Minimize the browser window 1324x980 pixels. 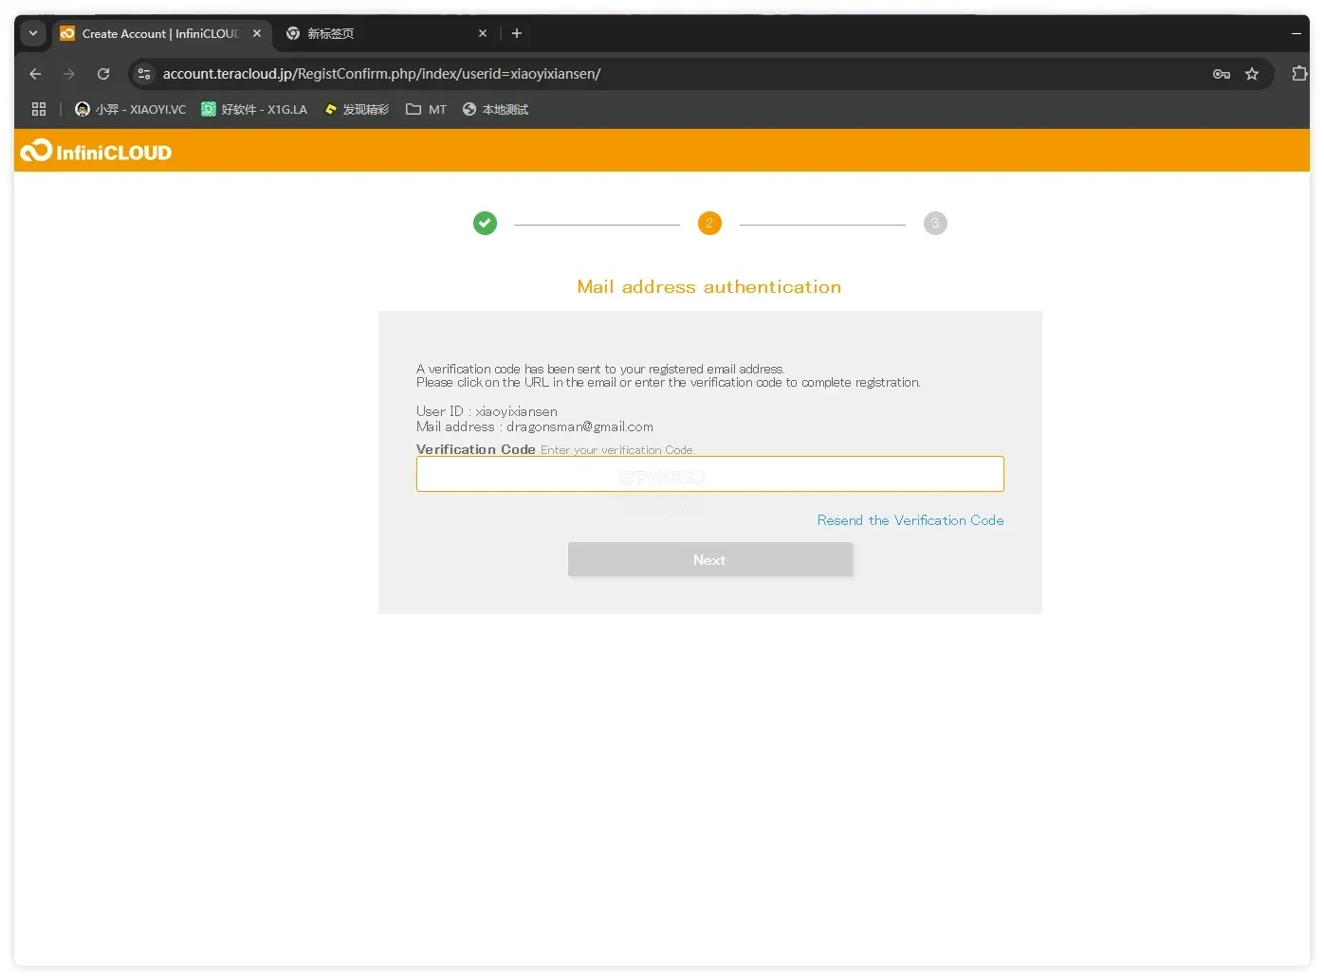(1296, 33)
